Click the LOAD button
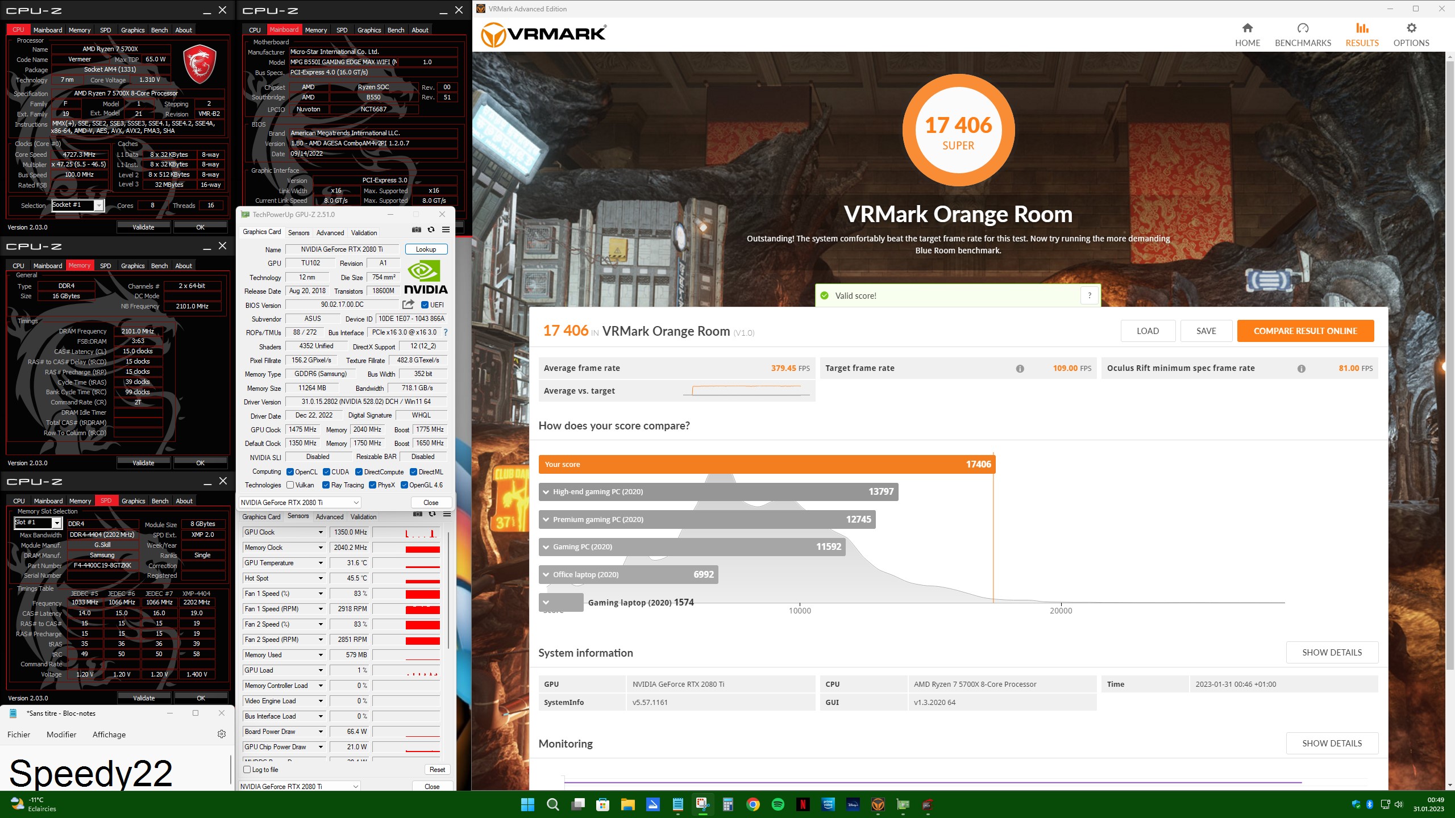 coord(1148,331)
